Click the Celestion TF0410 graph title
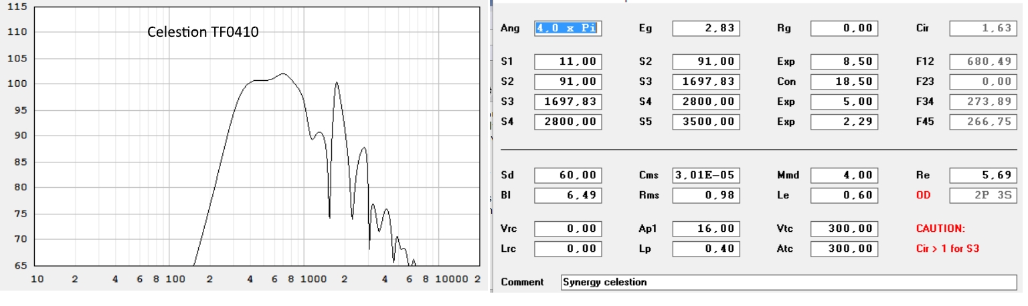This screenshot has width=1028, height=306. (203, 32)
